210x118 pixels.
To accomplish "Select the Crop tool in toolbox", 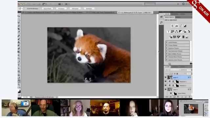I will (19, 29).
